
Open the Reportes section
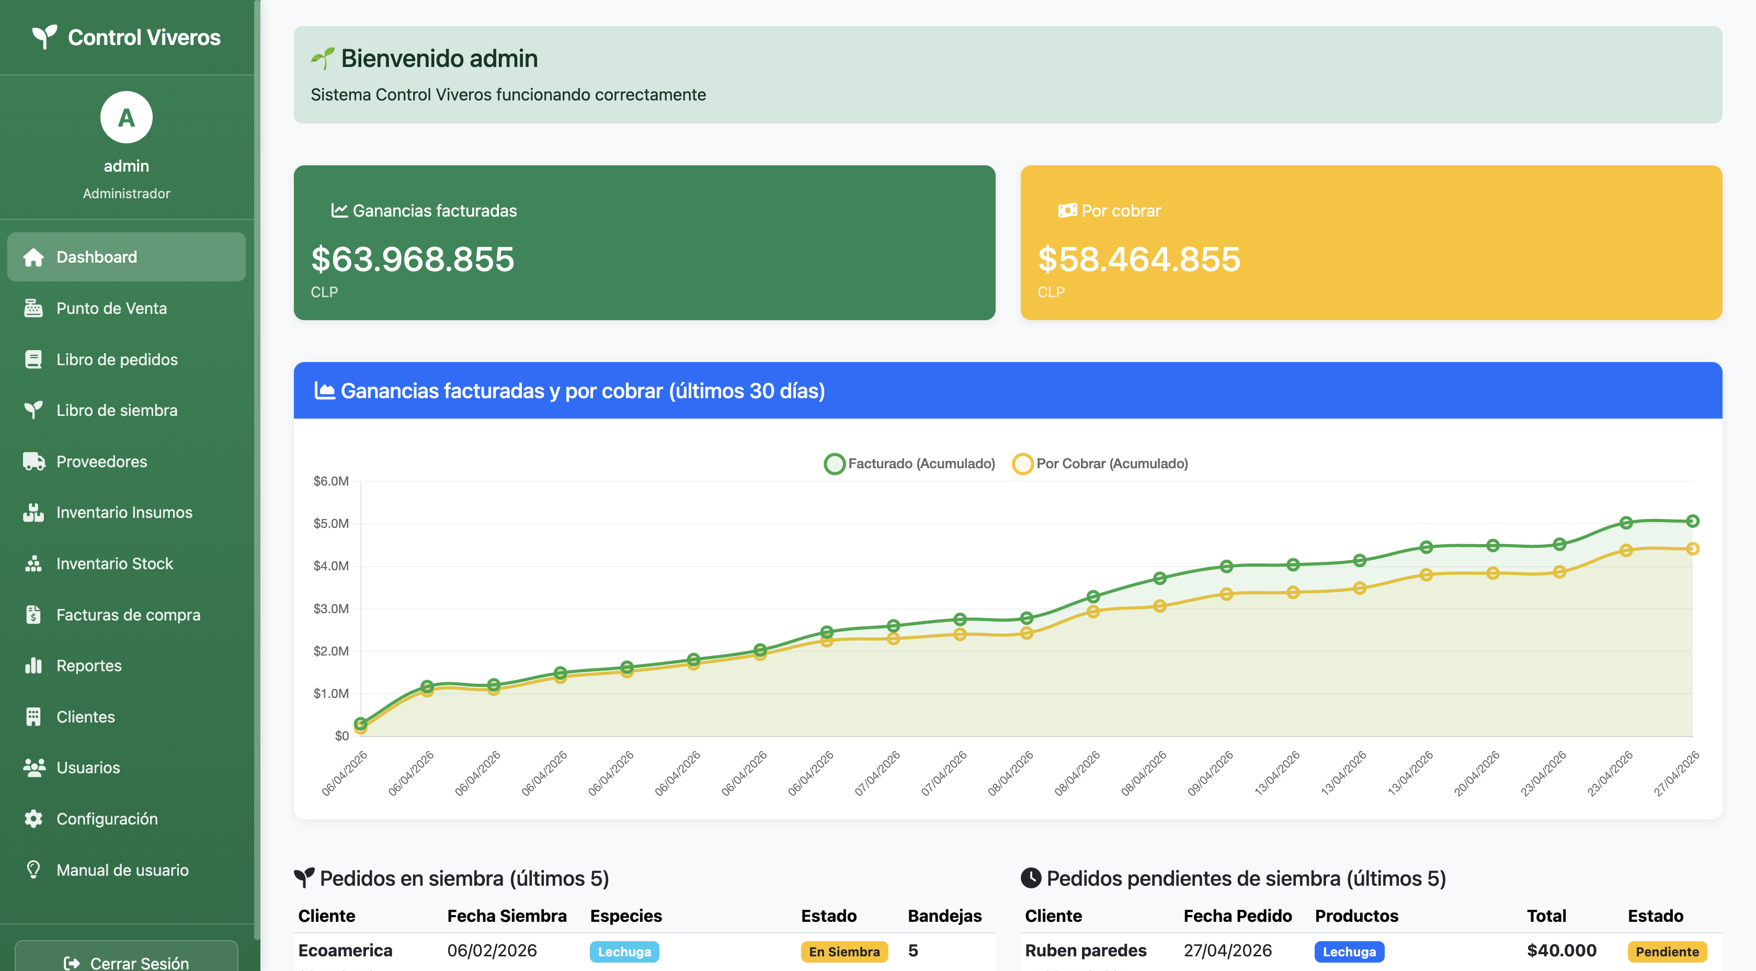pyautogui.click(x=126, y=665)
